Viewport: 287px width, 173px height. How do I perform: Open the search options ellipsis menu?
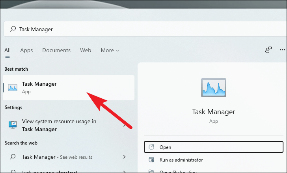(282, 50)
